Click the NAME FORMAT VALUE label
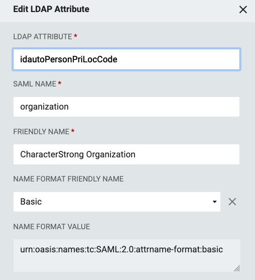This screenshot has height=280, width=255. [52, 227]
